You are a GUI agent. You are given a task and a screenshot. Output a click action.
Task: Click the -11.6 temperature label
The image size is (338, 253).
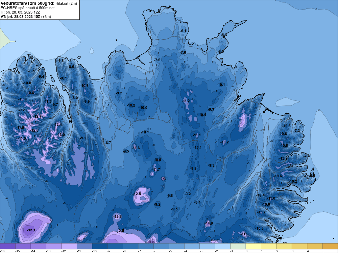[x=136, y=148]
